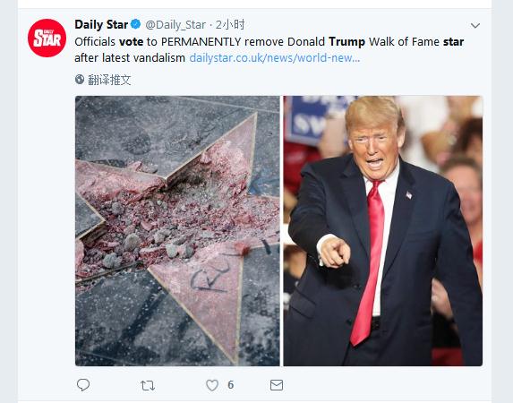
Task: Click the tweet body text to expand
Action: click(x=269, y=50)
